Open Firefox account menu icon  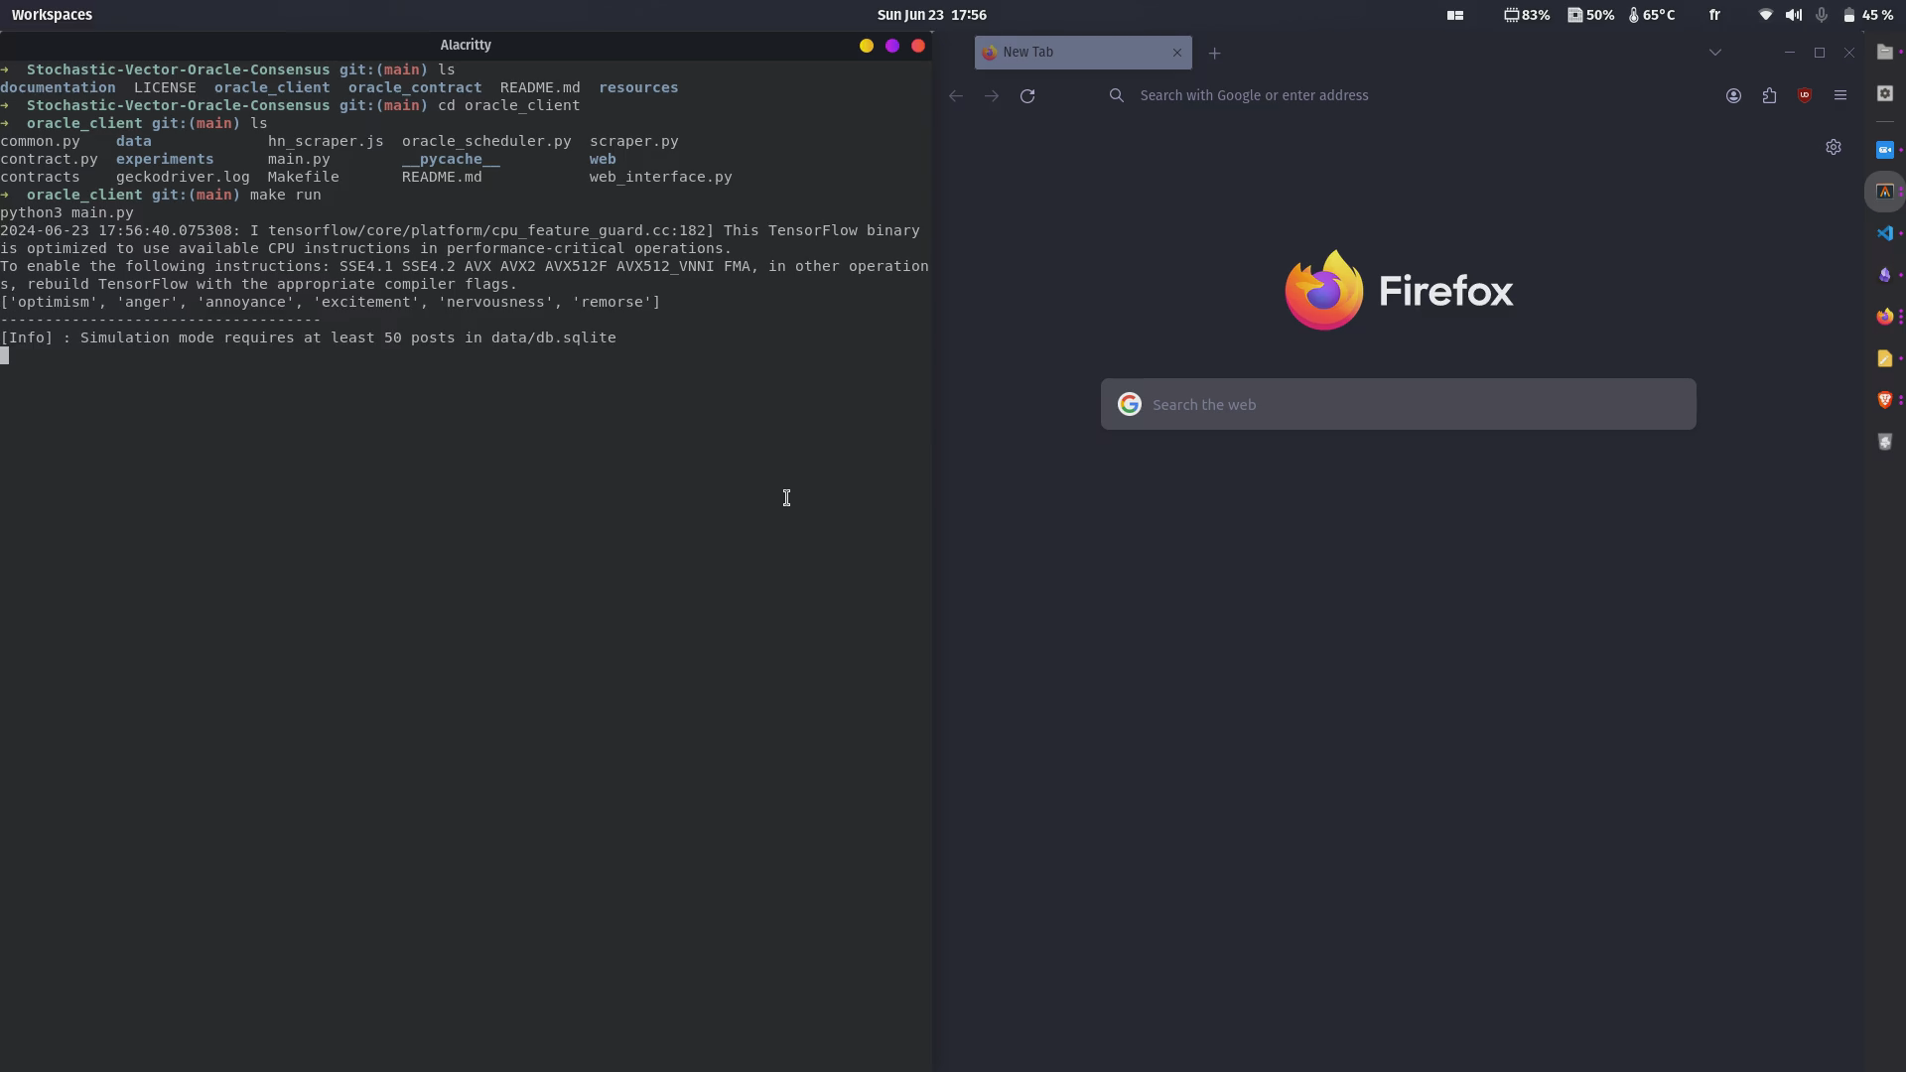click(x=1733, y=95)
